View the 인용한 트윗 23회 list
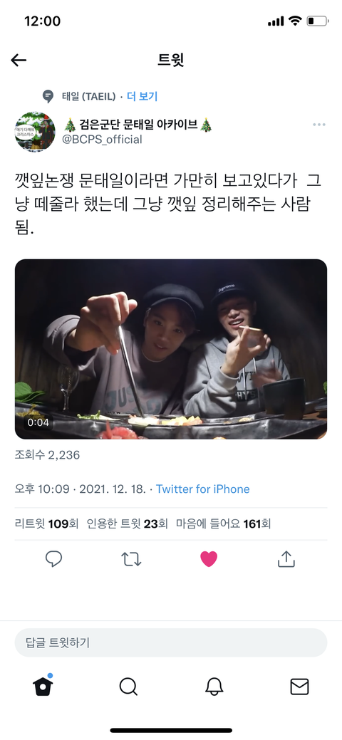 pos(127,523)
